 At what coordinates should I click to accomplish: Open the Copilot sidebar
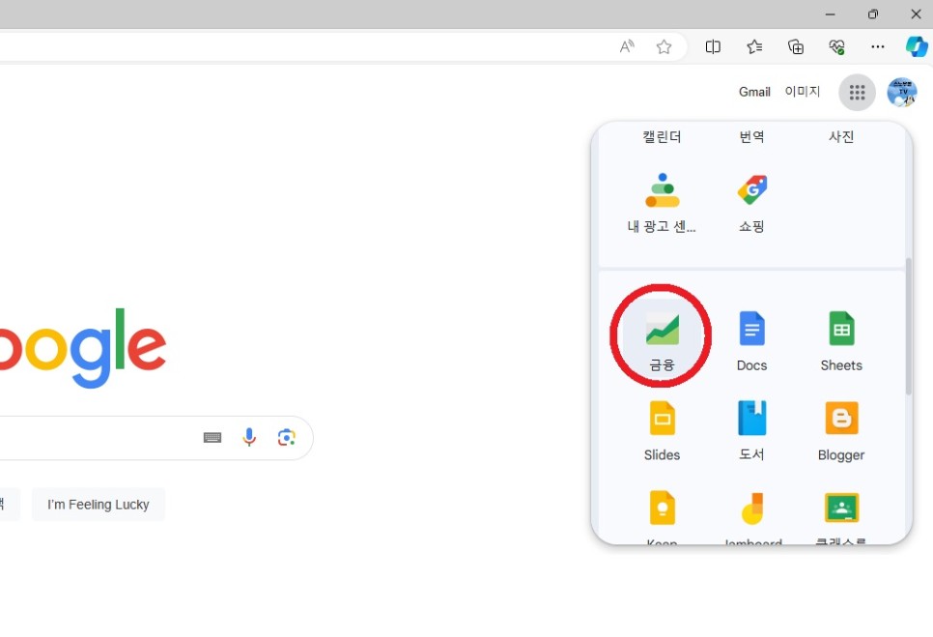(x=917, y=46)
